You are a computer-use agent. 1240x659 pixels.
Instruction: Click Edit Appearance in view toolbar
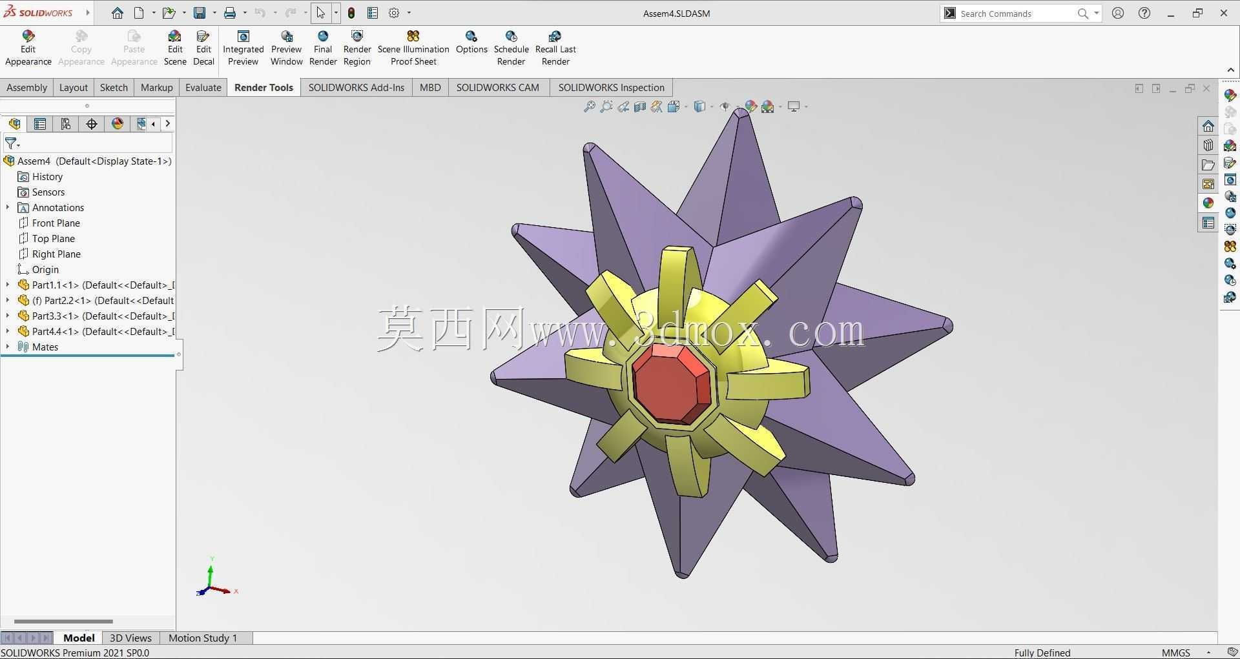pyautogui.click(x=750, y=106)
